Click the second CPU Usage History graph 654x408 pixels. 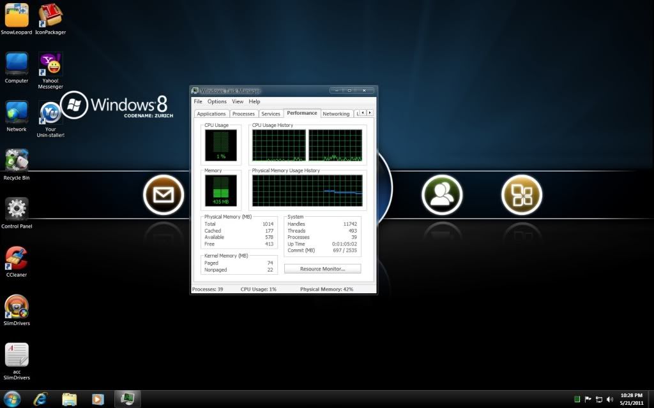pyautogui.click(x=335, y=145)
